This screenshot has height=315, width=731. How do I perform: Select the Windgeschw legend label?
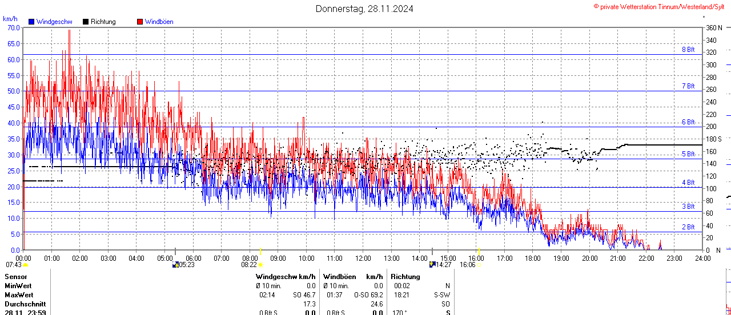point(54,22)
